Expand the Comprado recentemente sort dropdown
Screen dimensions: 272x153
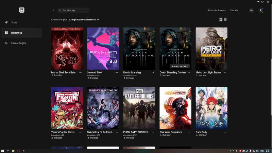[x=84, y=20]
